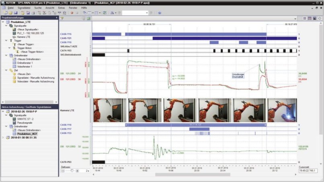Click the pin icon above signal names
324x182 pixels.
(62, 18)
